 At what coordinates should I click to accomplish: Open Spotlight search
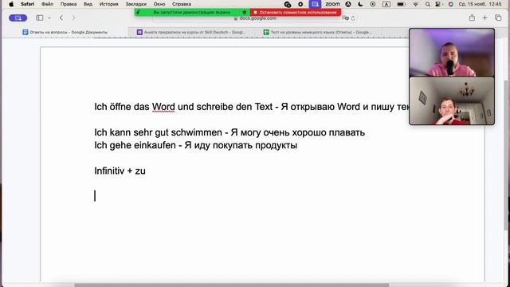pyautogui.click(x=428, y=4)
